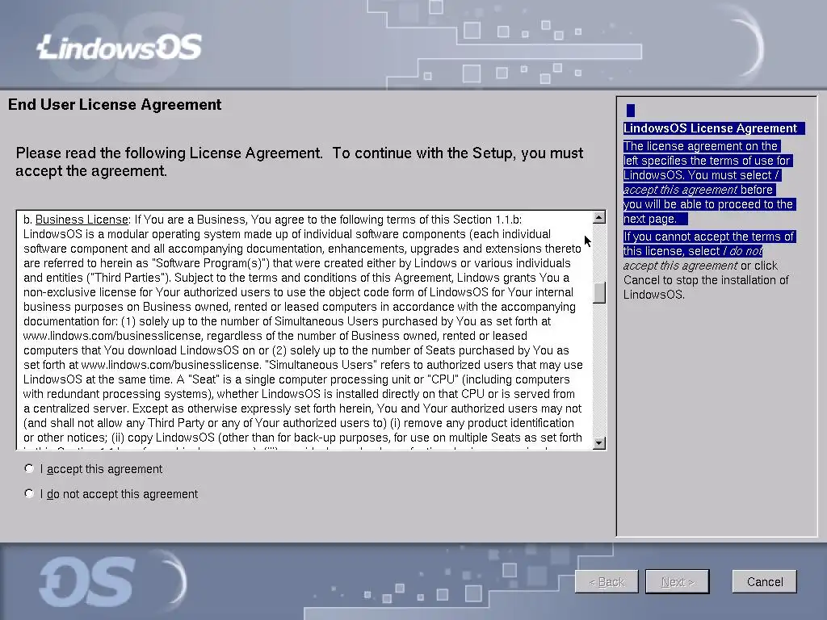The width and height of the screenshot is (827, 620).
Task: Click the help line "The license agreement on the"
Action: click(x=700, y=146)
